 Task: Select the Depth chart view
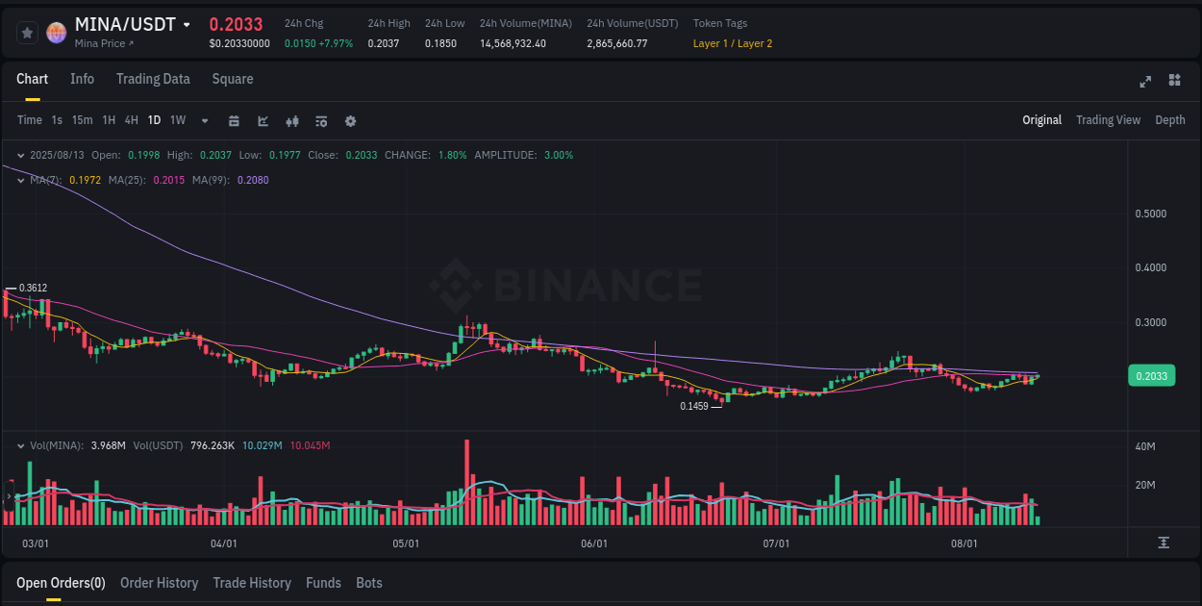click(x=1170, y=120)
